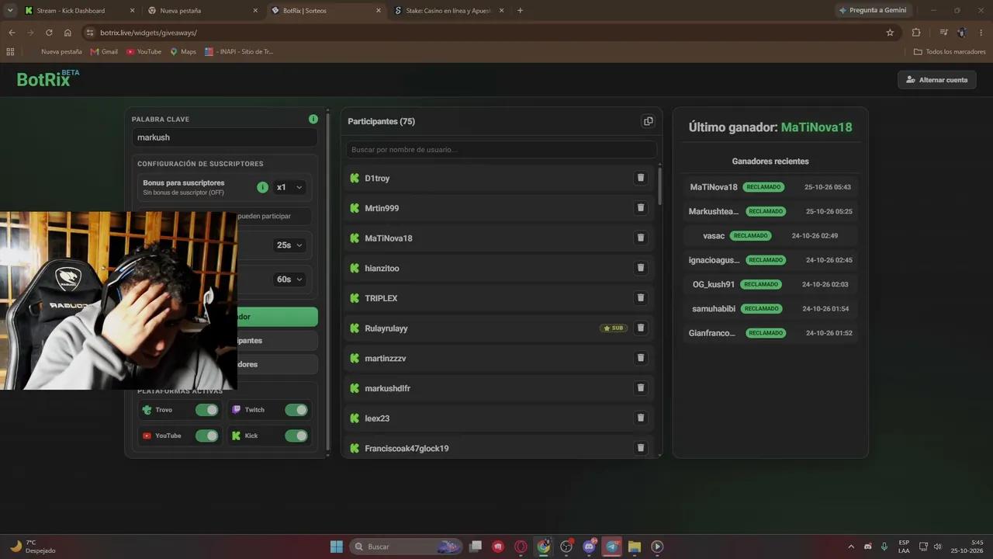
Task: Expand the 25s duration dropdown
Action: [x=289, y=245]
